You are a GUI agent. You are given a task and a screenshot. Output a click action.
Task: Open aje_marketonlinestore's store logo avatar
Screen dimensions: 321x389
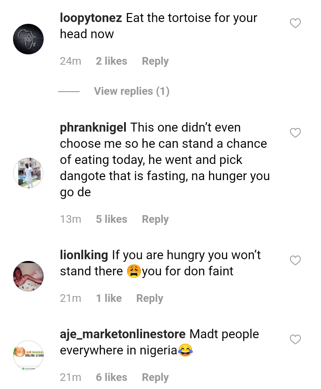(28, 355)
